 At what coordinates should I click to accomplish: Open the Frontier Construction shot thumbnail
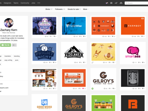point(74,52)
